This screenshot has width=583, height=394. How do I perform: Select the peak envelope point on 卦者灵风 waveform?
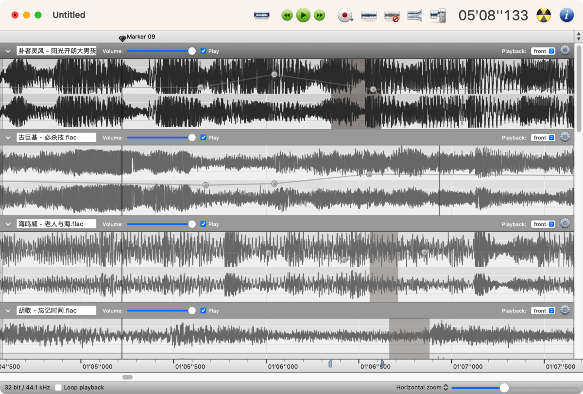(x=274, y=74)
